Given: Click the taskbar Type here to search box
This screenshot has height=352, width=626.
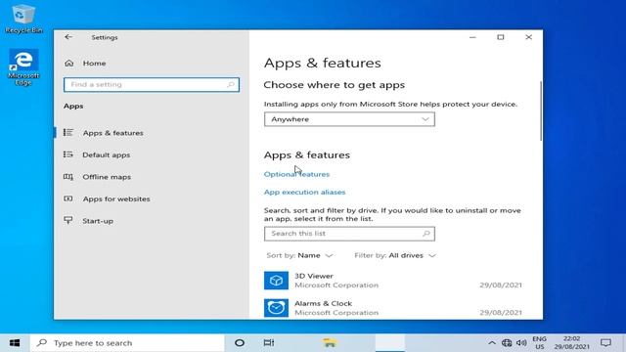Looking at the screenshot, I should point(127,343).
